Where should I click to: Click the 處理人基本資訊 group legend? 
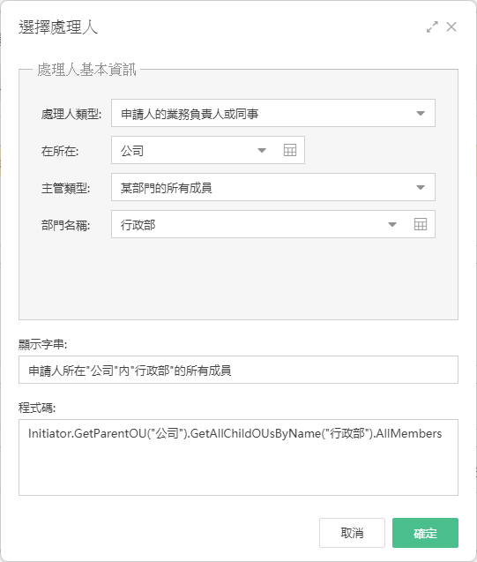point(86,70)
